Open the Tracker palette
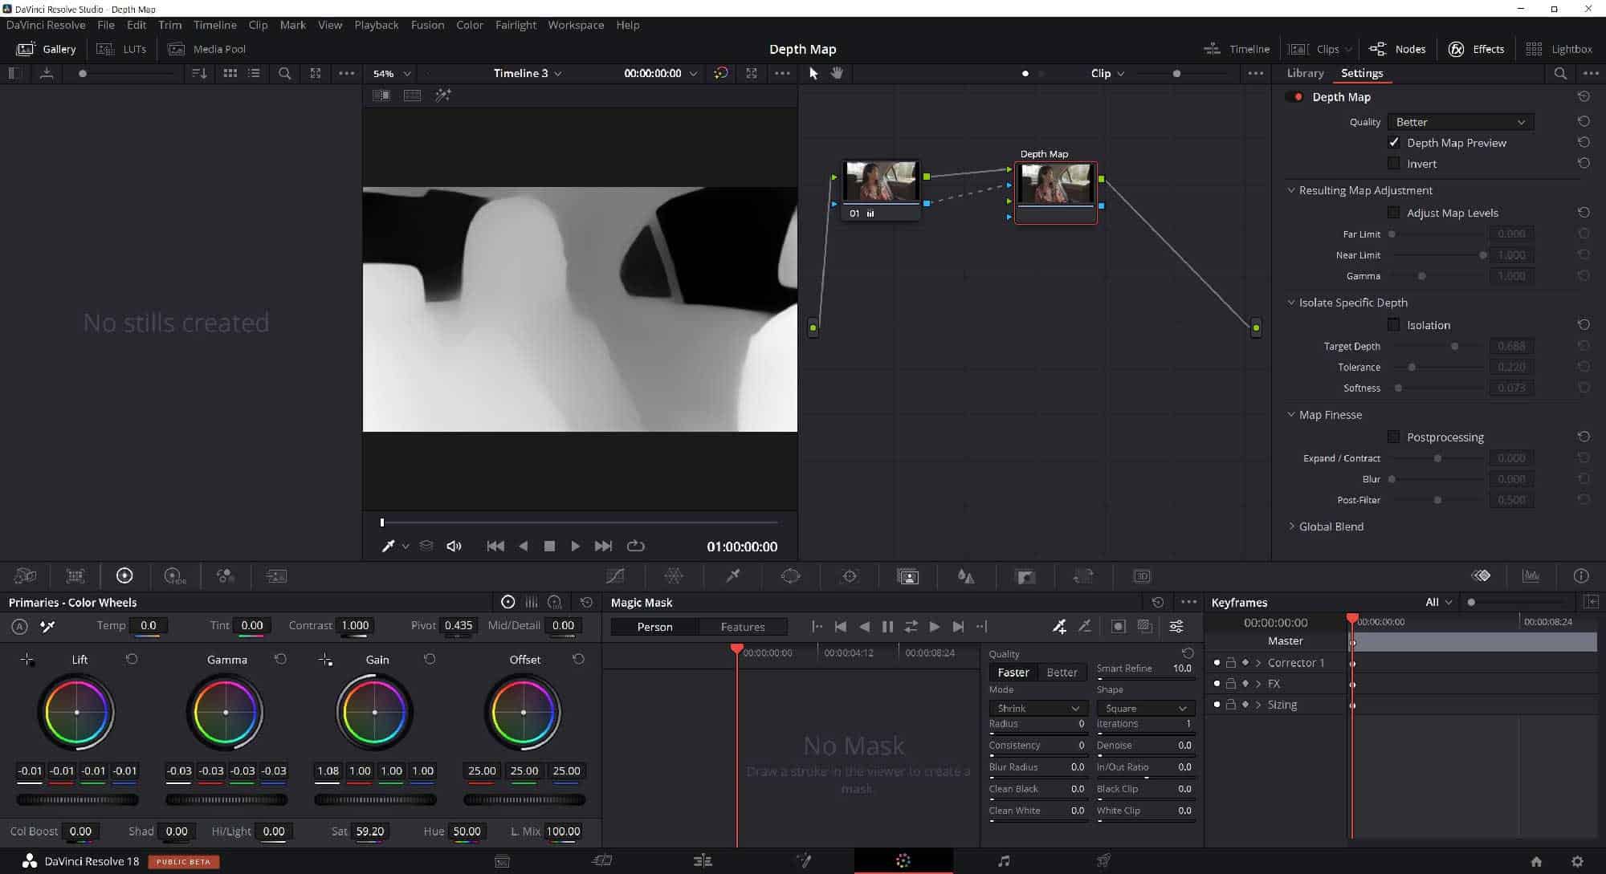The height and width of the screenshot is (874, 1606). [850, 576]
